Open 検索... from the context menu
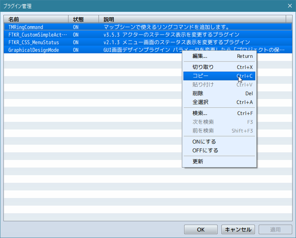Viewport: 296px width, 238px height. (219, 113)
